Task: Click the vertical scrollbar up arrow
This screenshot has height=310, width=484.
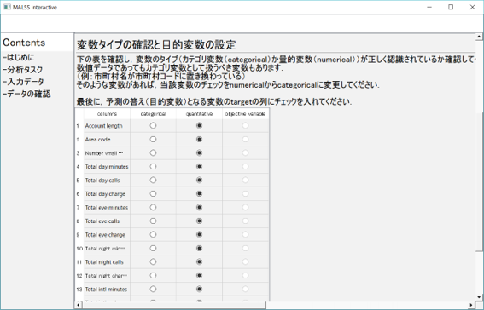Action: click(479, 37)
